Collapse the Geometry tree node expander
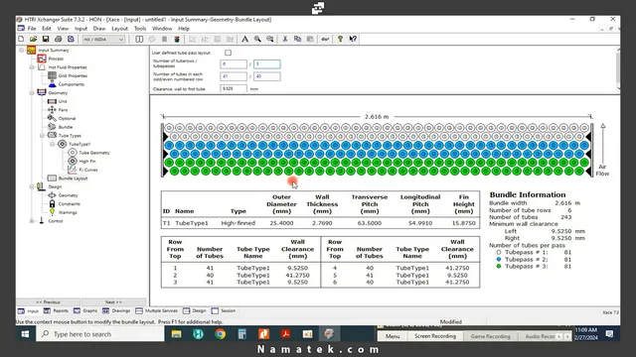The image size is (636, 357). coord(32,92)
